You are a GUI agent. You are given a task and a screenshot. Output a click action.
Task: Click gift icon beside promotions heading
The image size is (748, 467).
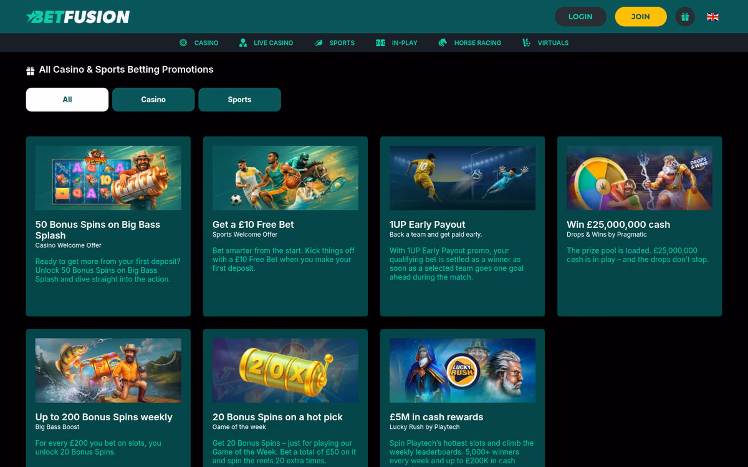(30, 71)
